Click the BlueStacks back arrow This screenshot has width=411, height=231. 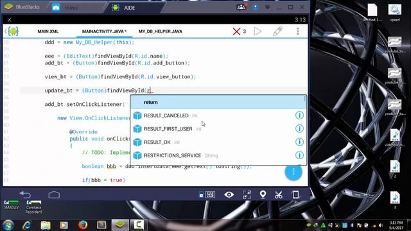(x=25, y=194)
